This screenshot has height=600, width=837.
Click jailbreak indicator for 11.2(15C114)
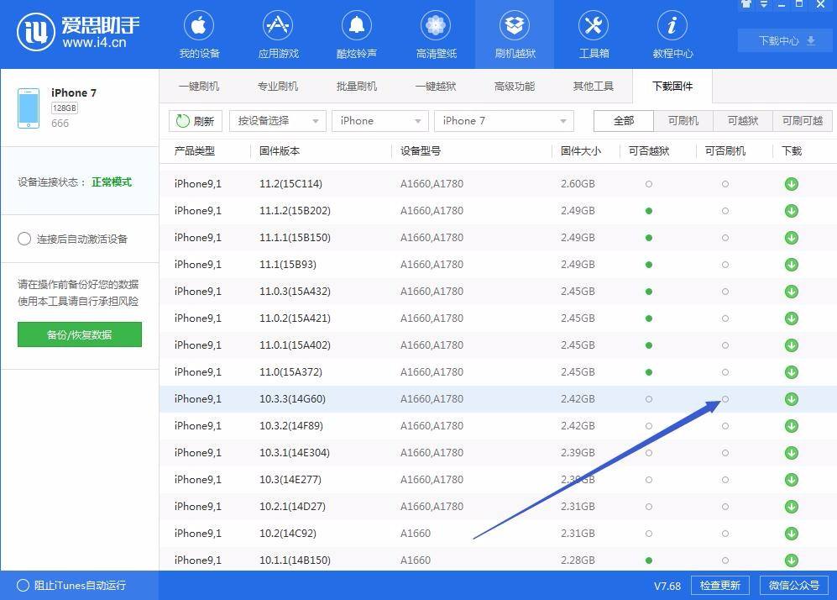(x=649, y=184)
